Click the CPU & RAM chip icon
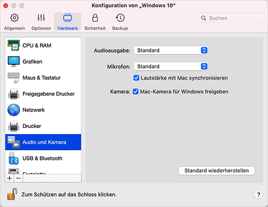The height and width of the screenshot is (207, 268). [x=13, y=45]
